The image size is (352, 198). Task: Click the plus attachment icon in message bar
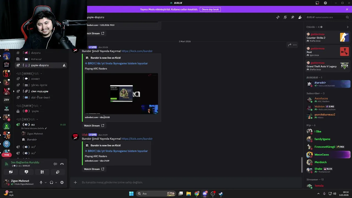click(75, 182)
